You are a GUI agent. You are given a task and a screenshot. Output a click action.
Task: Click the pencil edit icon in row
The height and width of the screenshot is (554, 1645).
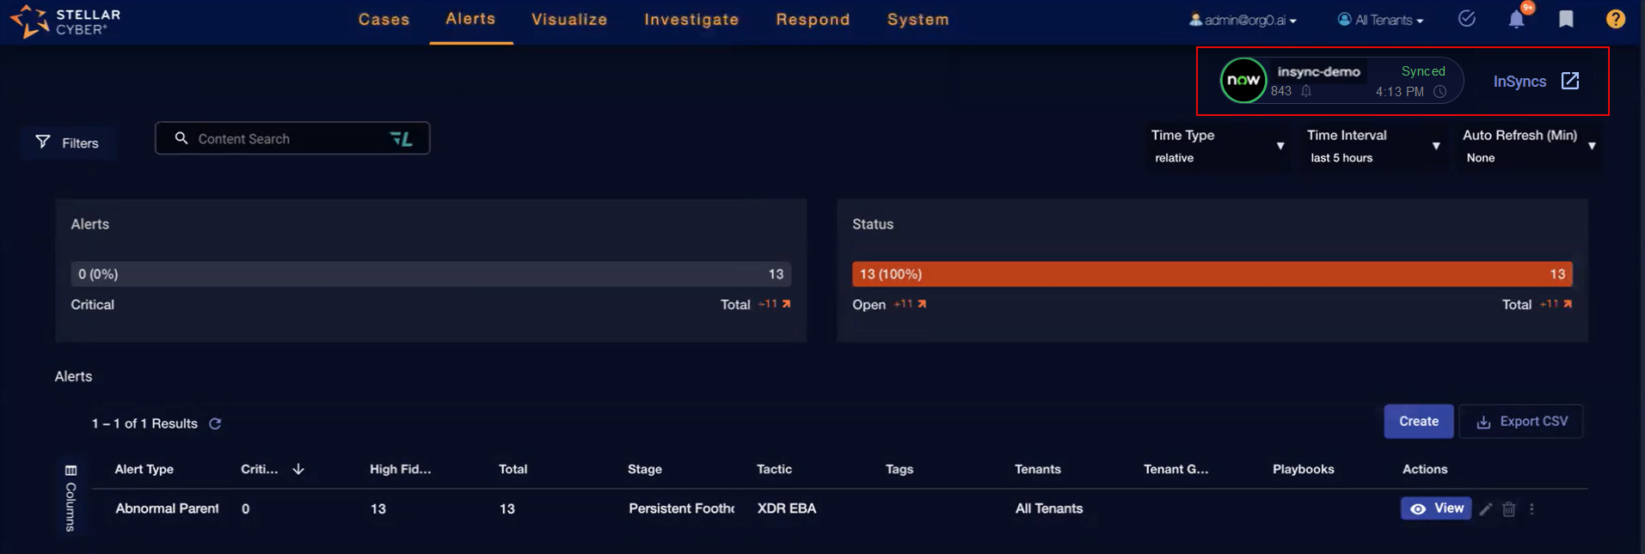click(1486, 509)
